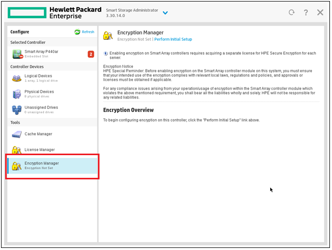Click the 'Encryption Not Set' status in header
The image size is (332, 250).
coord(134,39)
